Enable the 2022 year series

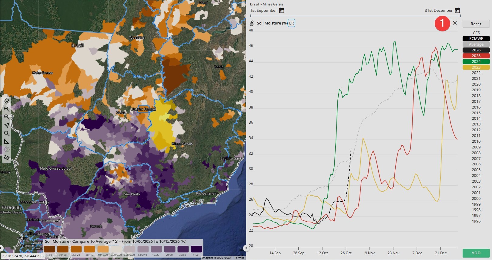pyautogui.click(x=476, y=73)
